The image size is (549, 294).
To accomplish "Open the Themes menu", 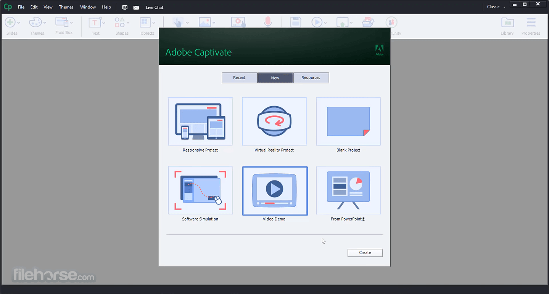I will click(x=66, y=7).
